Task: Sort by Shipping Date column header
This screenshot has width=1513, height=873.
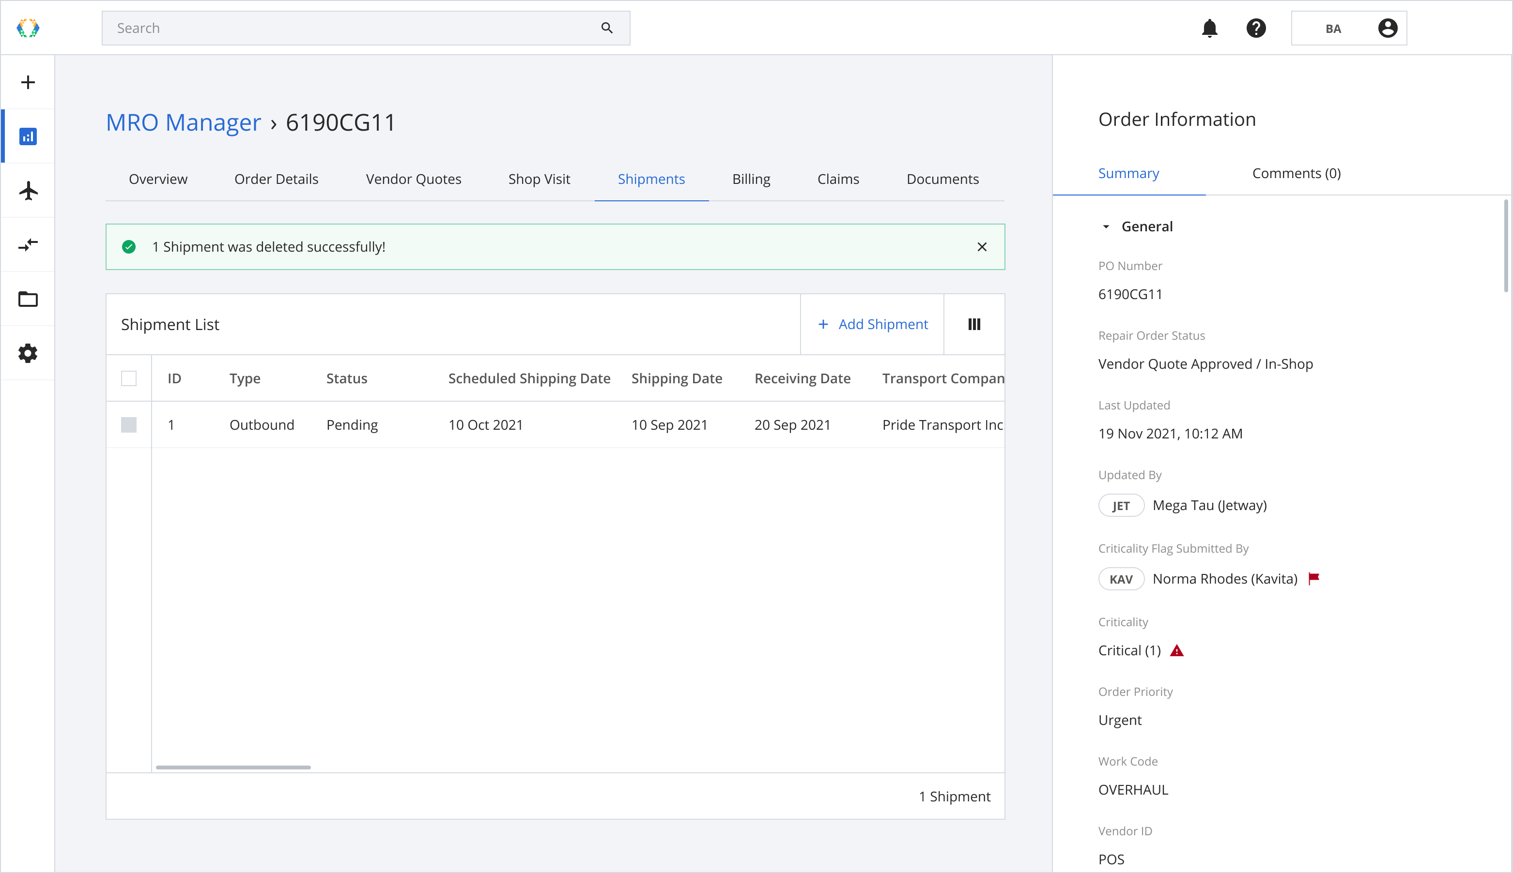Action: 677,378
